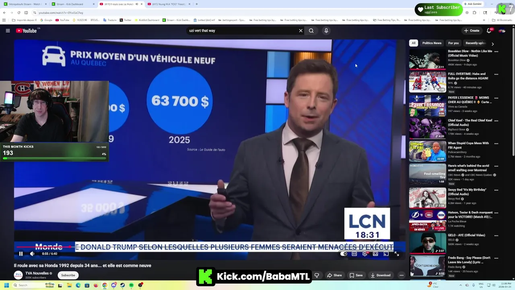Save the video to a playlist

coord(356,275)
